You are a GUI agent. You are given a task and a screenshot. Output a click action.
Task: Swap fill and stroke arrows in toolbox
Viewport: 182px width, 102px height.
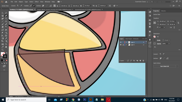[7, 53]
